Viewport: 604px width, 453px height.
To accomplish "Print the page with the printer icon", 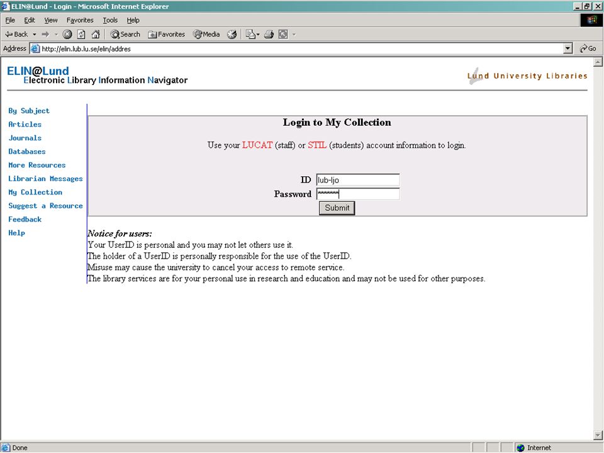I will pyautogui.click(x=269, y=34).
